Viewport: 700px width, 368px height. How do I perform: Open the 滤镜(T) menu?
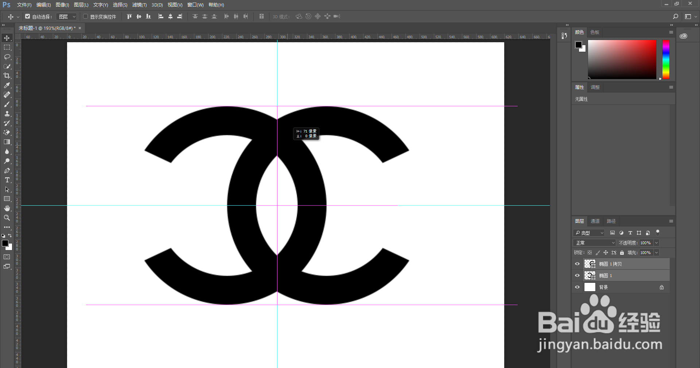click(x=139, y=5)
